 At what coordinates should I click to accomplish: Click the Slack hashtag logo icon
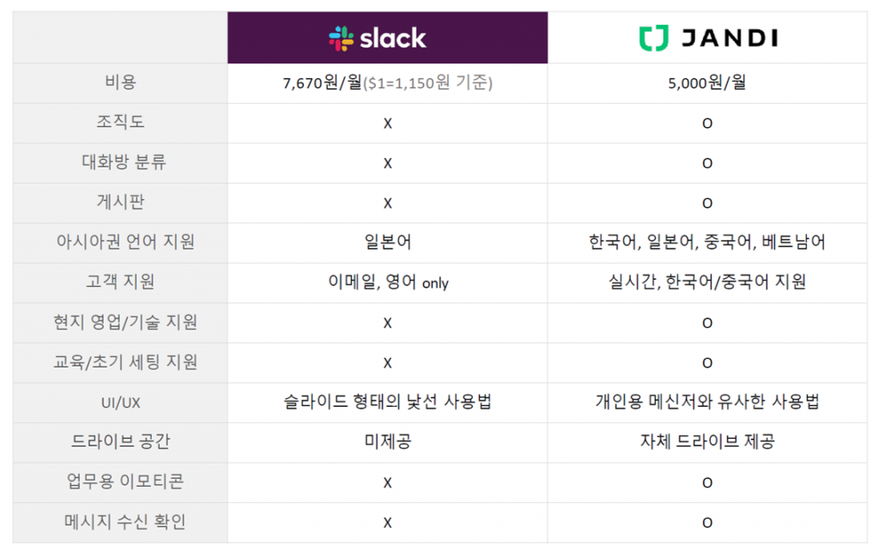342,38
